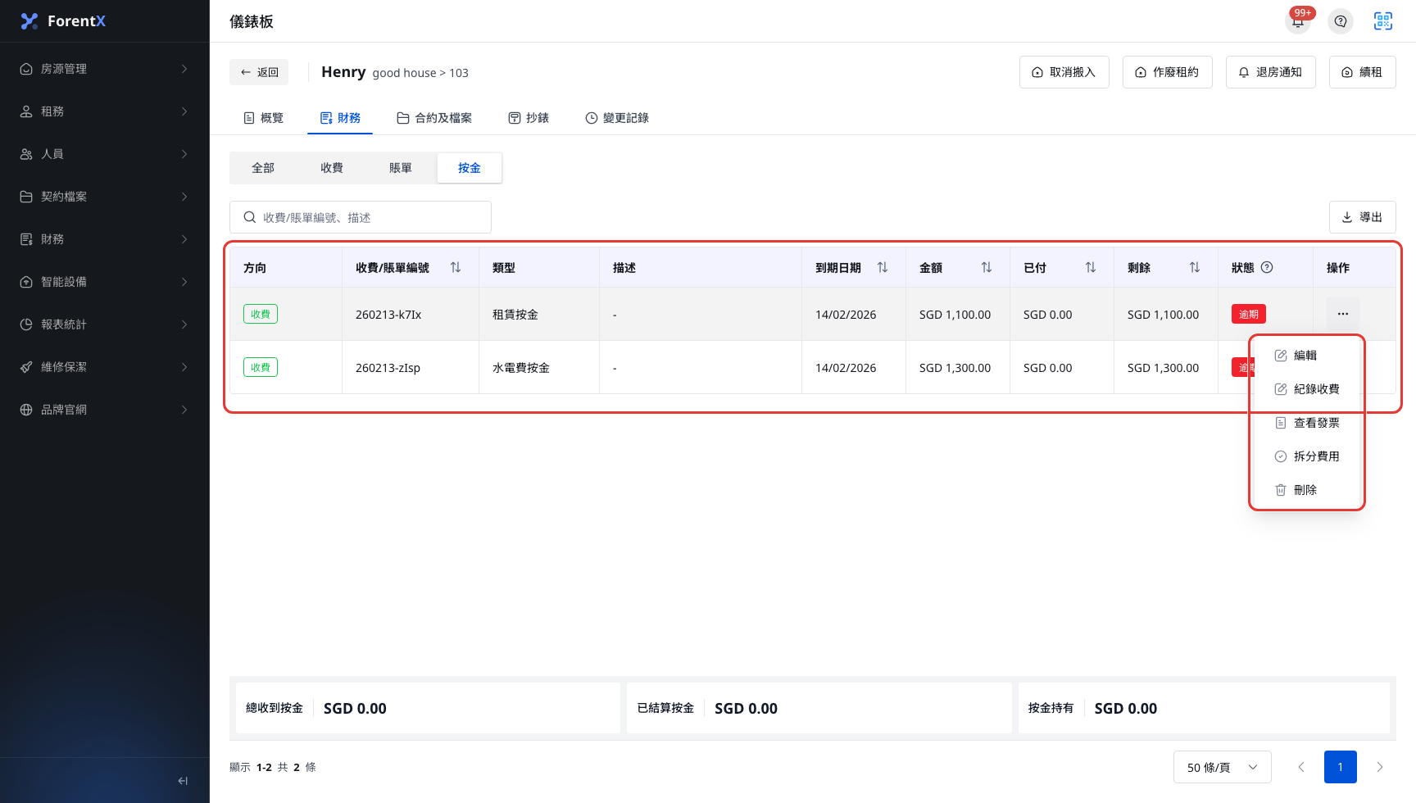Expand the 品牌官網 sidebar menu
Viewport: 1416px width, 803px height.
coord(105,410)
